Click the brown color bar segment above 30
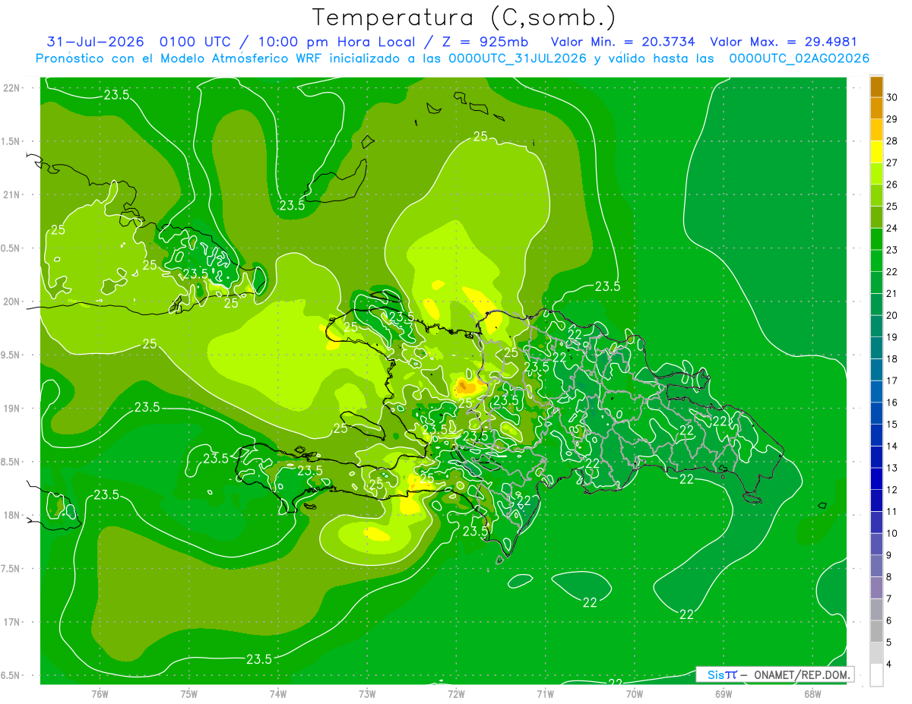Viewport: 912px width, 704px height. pyautogui.click(x=876, y=87)
